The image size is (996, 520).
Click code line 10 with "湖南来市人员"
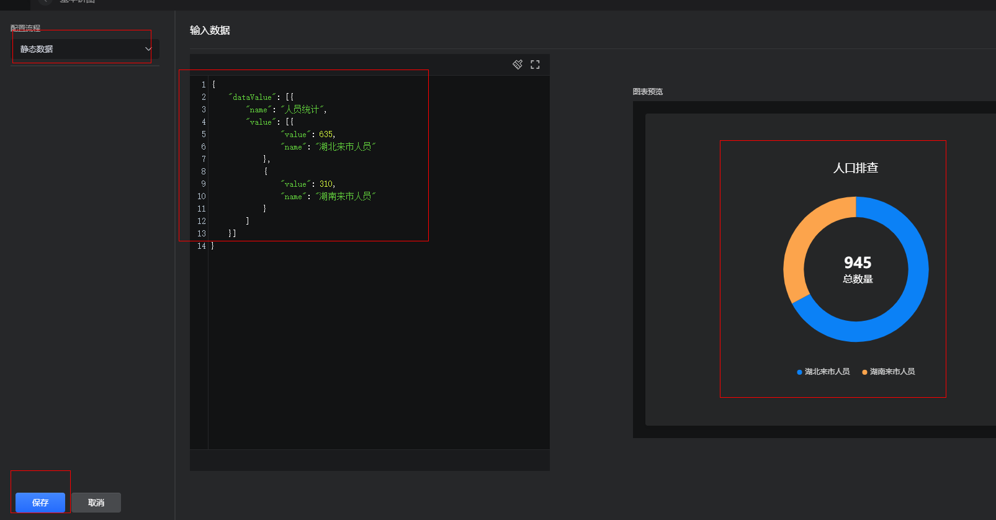[x=328, y=197]
